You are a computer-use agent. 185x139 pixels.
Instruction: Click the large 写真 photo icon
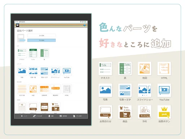click(x=105, y=90)
